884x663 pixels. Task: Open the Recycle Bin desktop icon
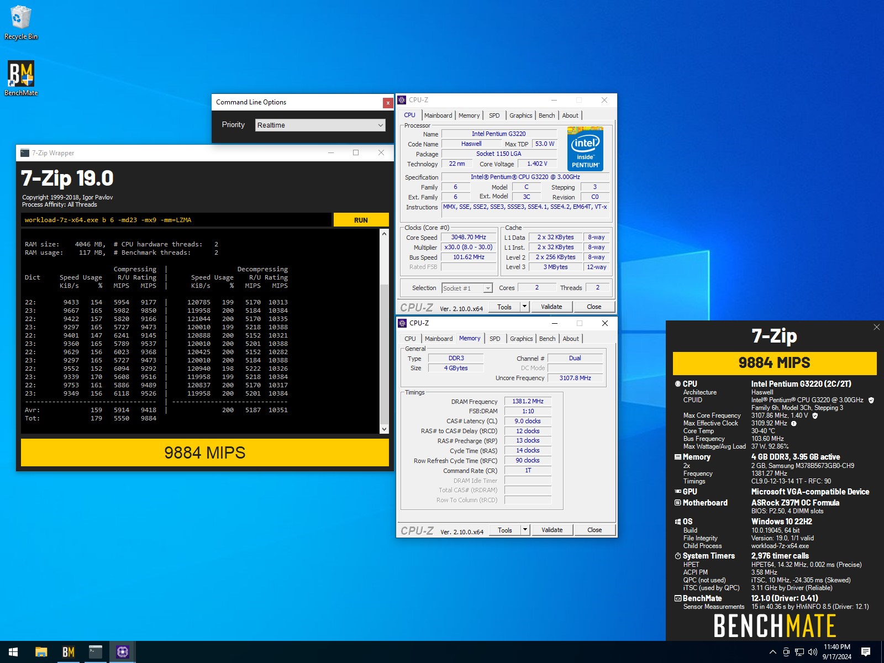pos(21,22)
